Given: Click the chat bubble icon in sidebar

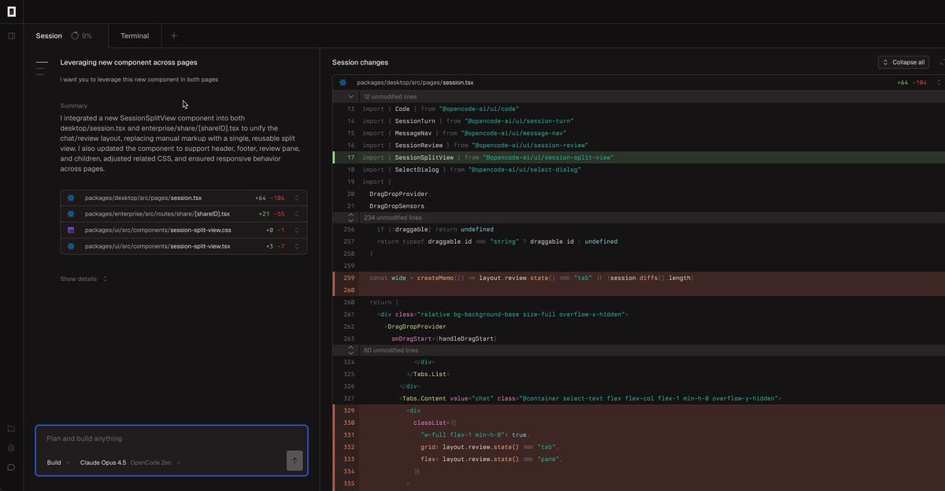Looking at the screenshot, I should [11, 467].
